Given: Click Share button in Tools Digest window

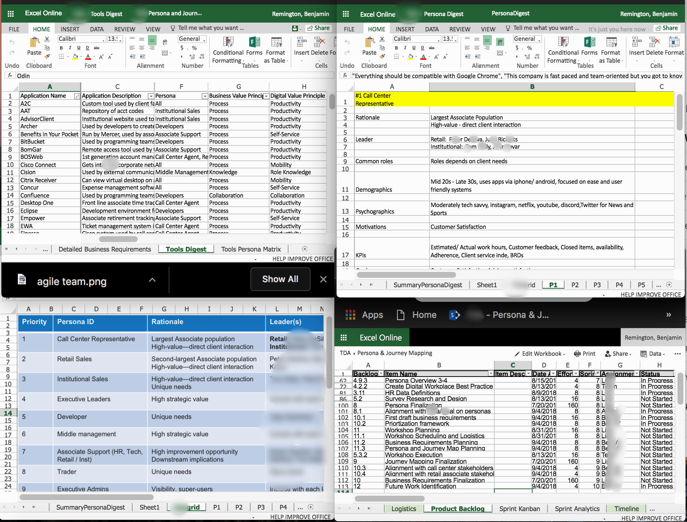Looking at the screenshot, I should tap(318, 28).
